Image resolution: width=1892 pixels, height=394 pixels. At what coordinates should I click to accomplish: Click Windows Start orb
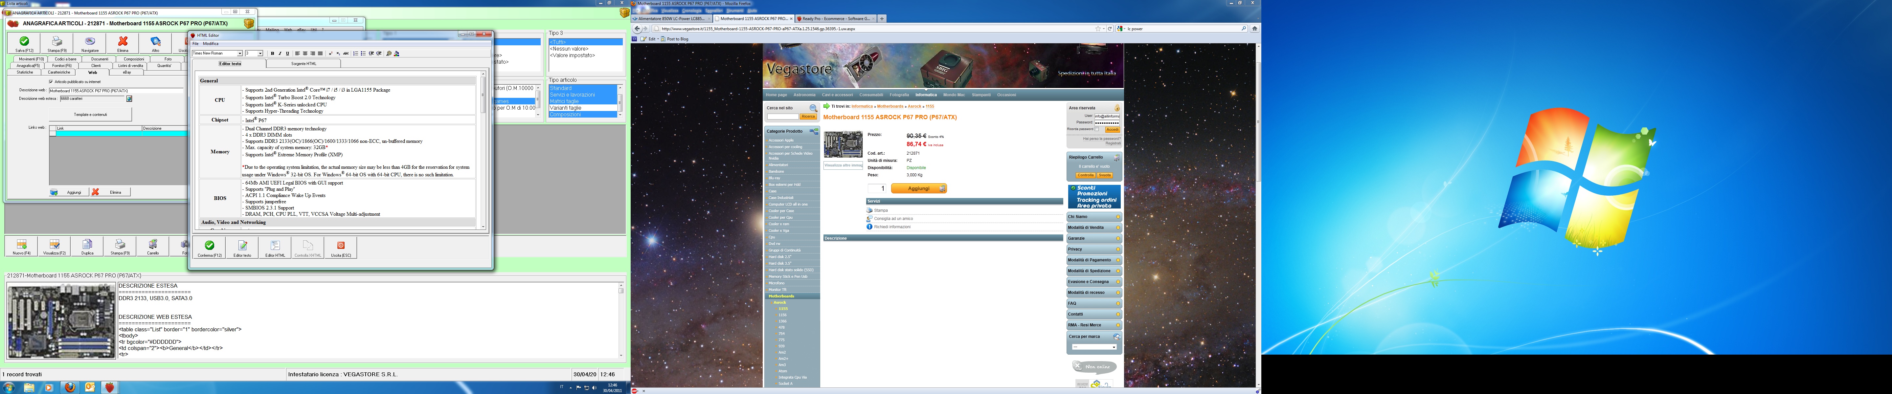9,387
